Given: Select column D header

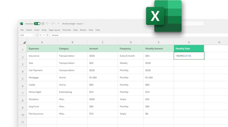Looking at the screenshot, I should click(131, 42).
